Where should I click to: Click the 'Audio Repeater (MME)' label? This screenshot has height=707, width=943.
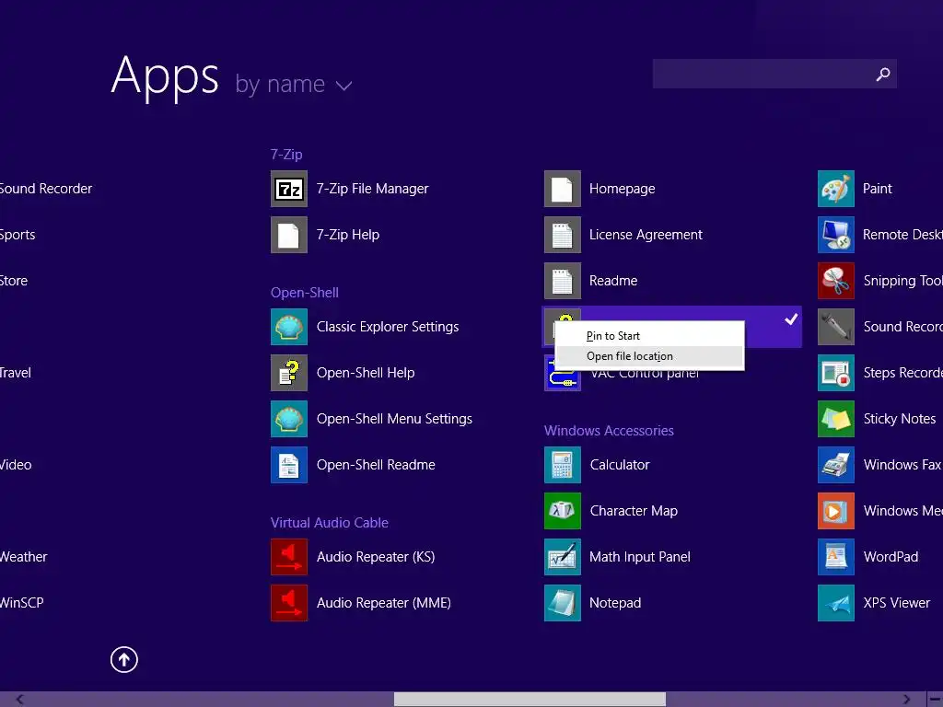pyautogui.click(x=384, y=602)
